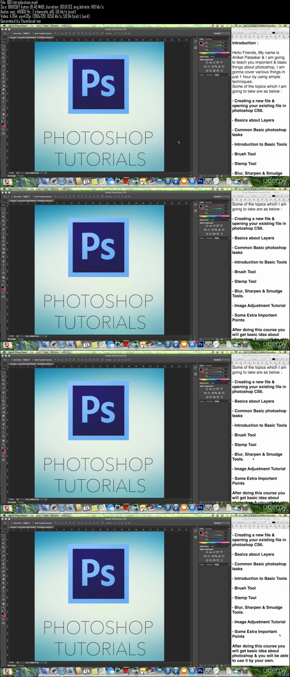Pick the Eraser tool in the 00:00:24 frame

coord(3,245)
